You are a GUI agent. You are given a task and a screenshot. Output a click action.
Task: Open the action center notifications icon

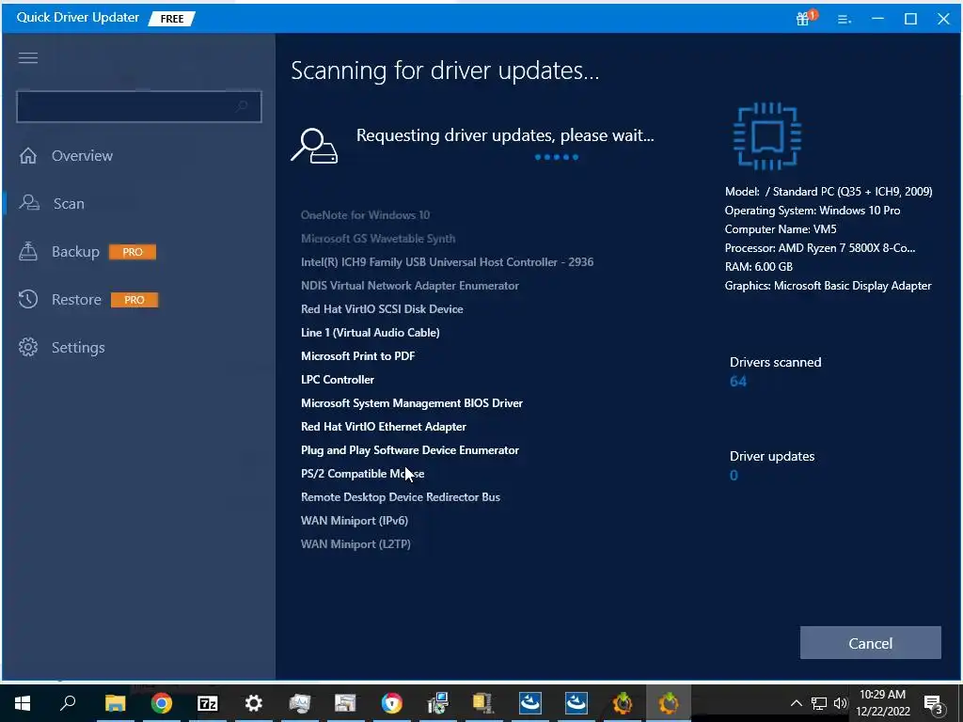pyautogui.click(x=933, y=703)
